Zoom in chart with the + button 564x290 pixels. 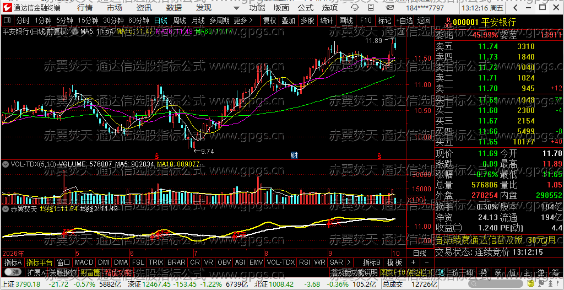[x=413, y=262]
